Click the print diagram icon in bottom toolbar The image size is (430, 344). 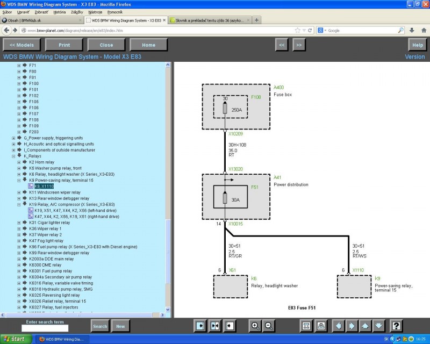click(x=321, y=326)
